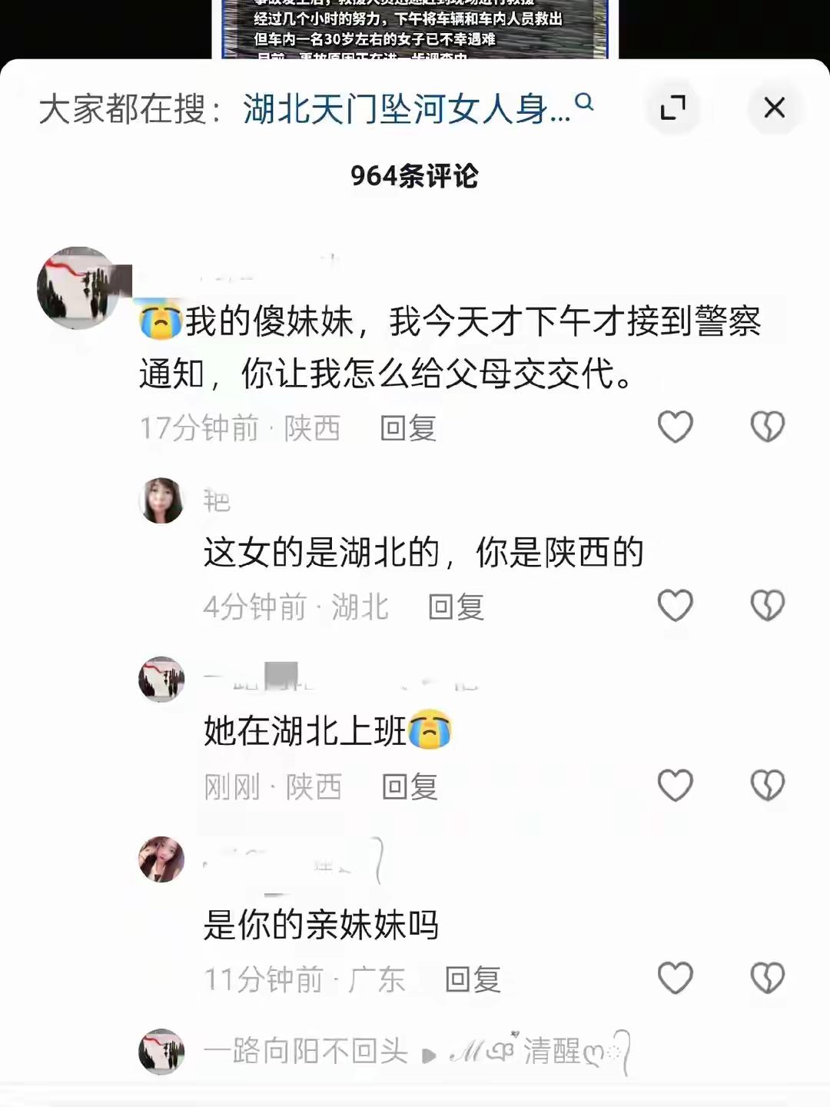Open avatar of user asking '是你的亲妹妹吗'
Viewport: 830px width, 1107px height.
point(161,859)
